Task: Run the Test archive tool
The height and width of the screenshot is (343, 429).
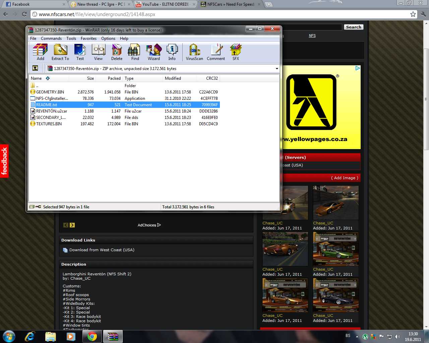Action: pos(80,52)
